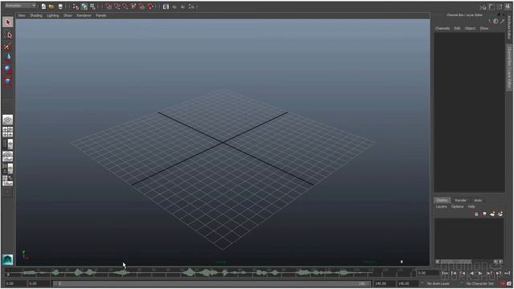Toggle the second magnet snap icon
The image size is (514, 289).
(x=116, y=6)
